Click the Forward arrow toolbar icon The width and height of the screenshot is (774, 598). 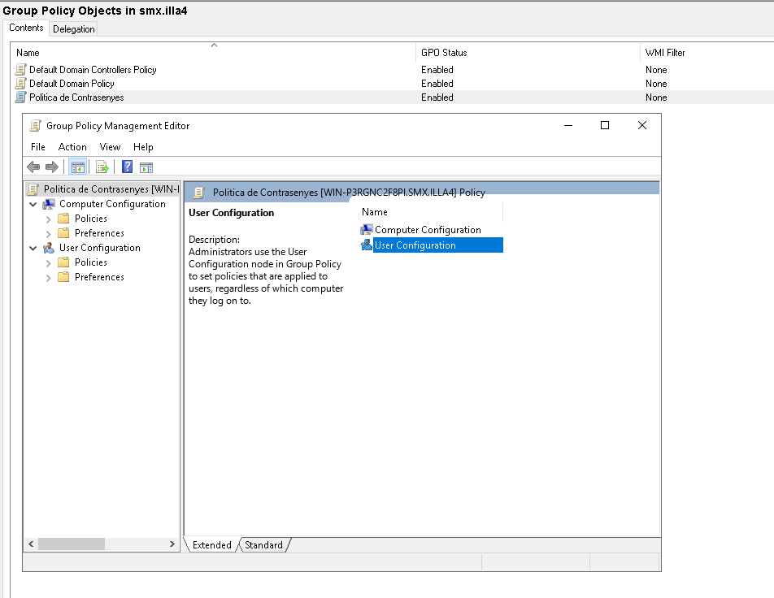51,167
